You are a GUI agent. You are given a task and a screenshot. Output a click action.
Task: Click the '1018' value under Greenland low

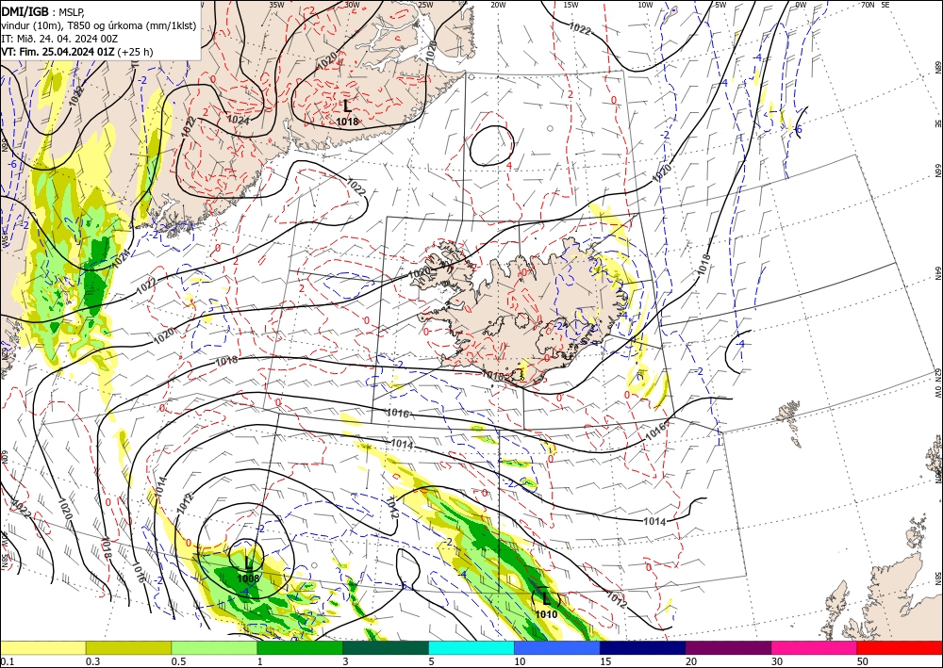tap(347, 122)
